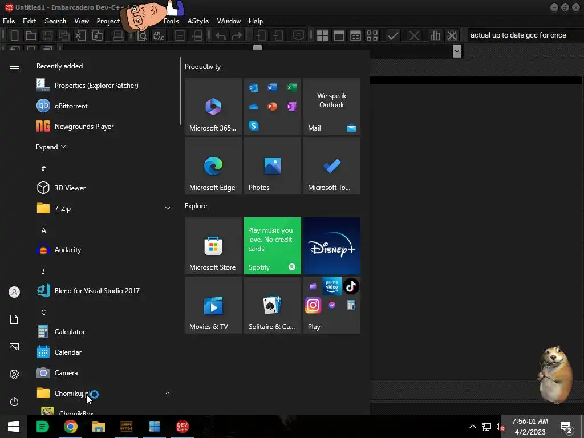
Task: Show hidden system tray icons
Action: pyautogui.click(x=473, y=427)
